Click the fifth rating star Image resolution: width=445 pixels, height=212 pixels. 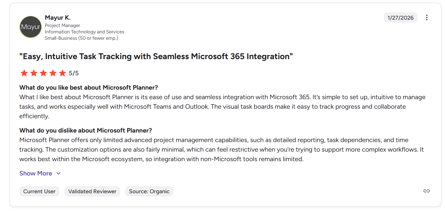coord(62,73)
